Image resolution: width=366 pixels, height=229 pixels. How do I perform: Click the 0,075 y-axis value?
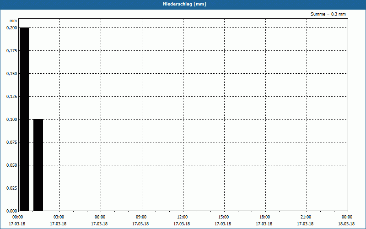(12, 142)
